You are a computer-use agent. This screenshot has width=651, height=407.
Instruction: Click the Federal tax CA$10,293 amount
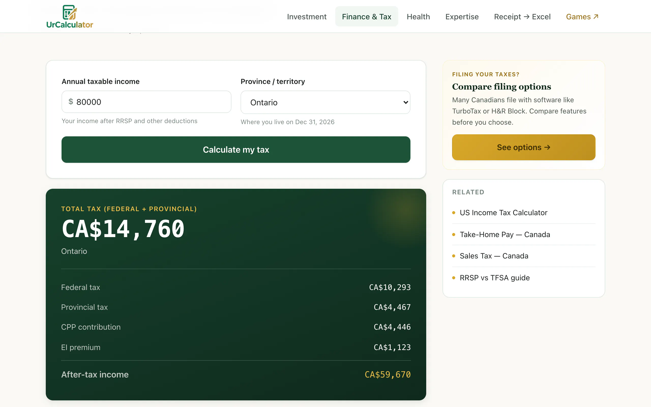(390, 287)
